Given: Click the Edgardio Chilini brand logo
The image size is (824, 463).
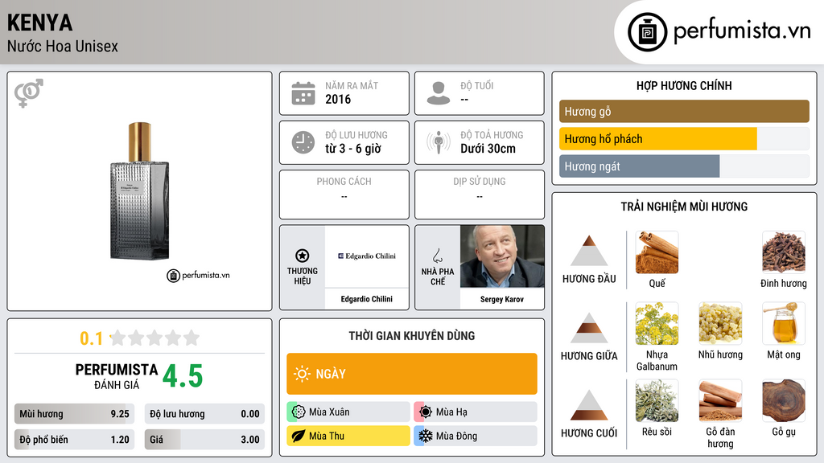Looking at the screenshot, I should click(x=367, y=256).
